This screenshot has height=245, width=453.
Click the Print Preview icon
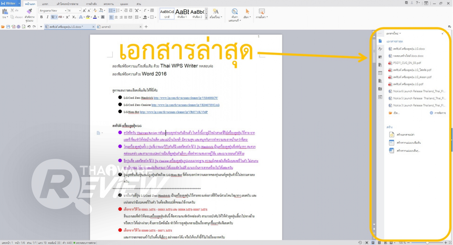pyautogui.click(x=23, y=27)
